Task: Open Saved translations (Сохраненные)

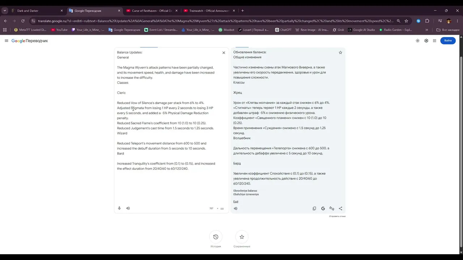Action: pyautogui.click(x=242, y=237)
